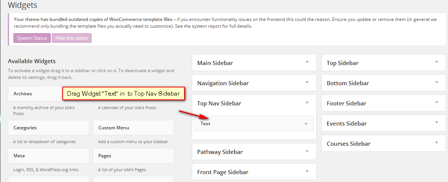448x182 pixels.
Task: Expand the Courses Sidebar arrow
Action: [436, 143]
